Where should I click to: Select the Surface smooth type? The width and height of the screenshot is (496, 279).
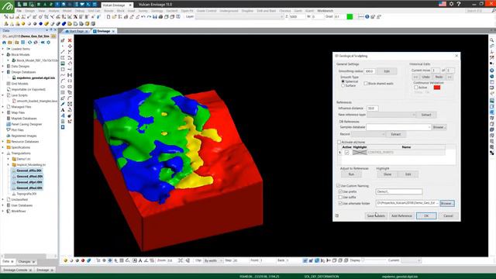coord(343,86)
